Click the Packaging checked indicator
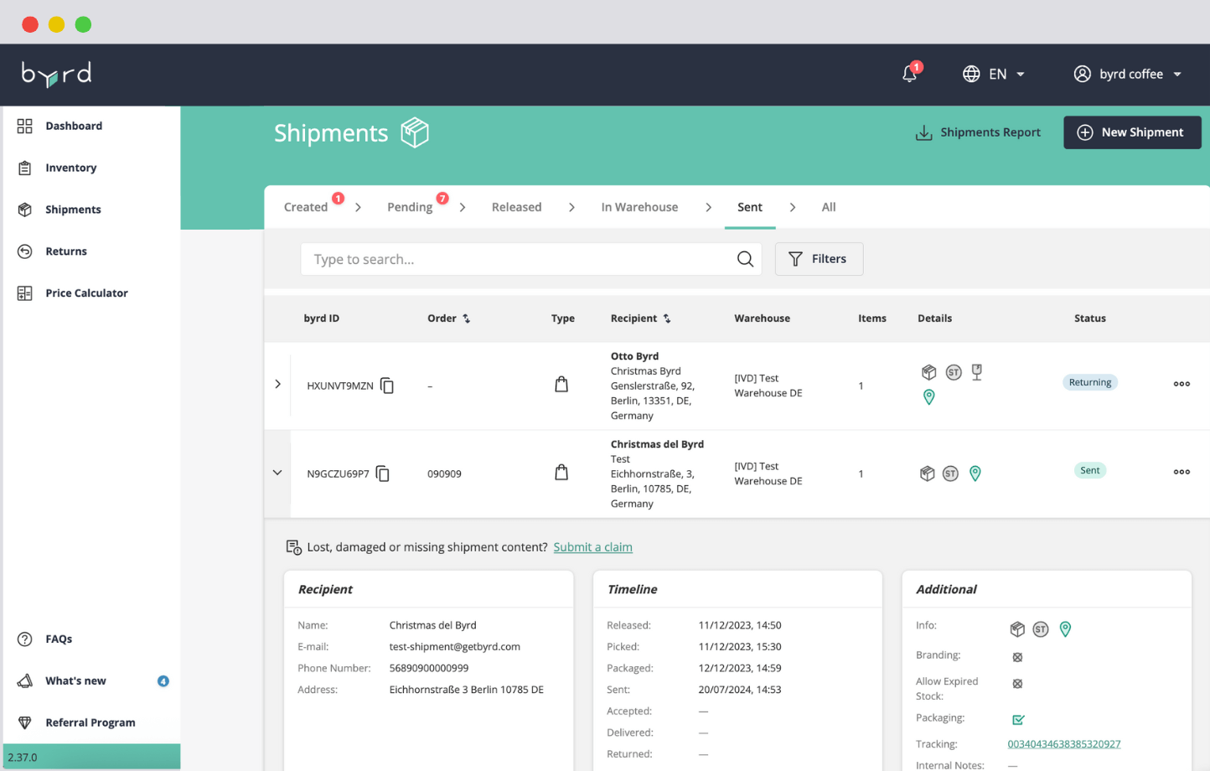 click(1018, 720)
